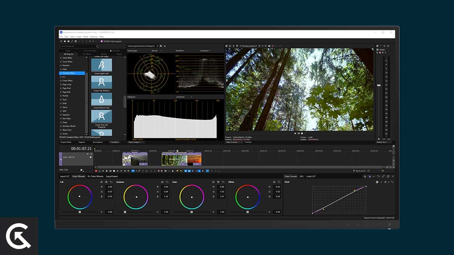Open the Help menu
This screenshot has height=255, width=454.
(102, 37)
